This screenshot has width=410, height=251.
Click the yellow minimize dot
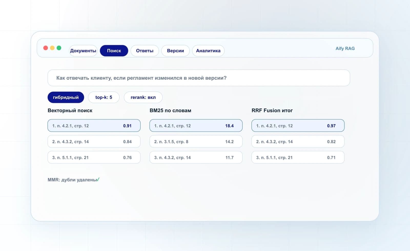pos(52,48)
